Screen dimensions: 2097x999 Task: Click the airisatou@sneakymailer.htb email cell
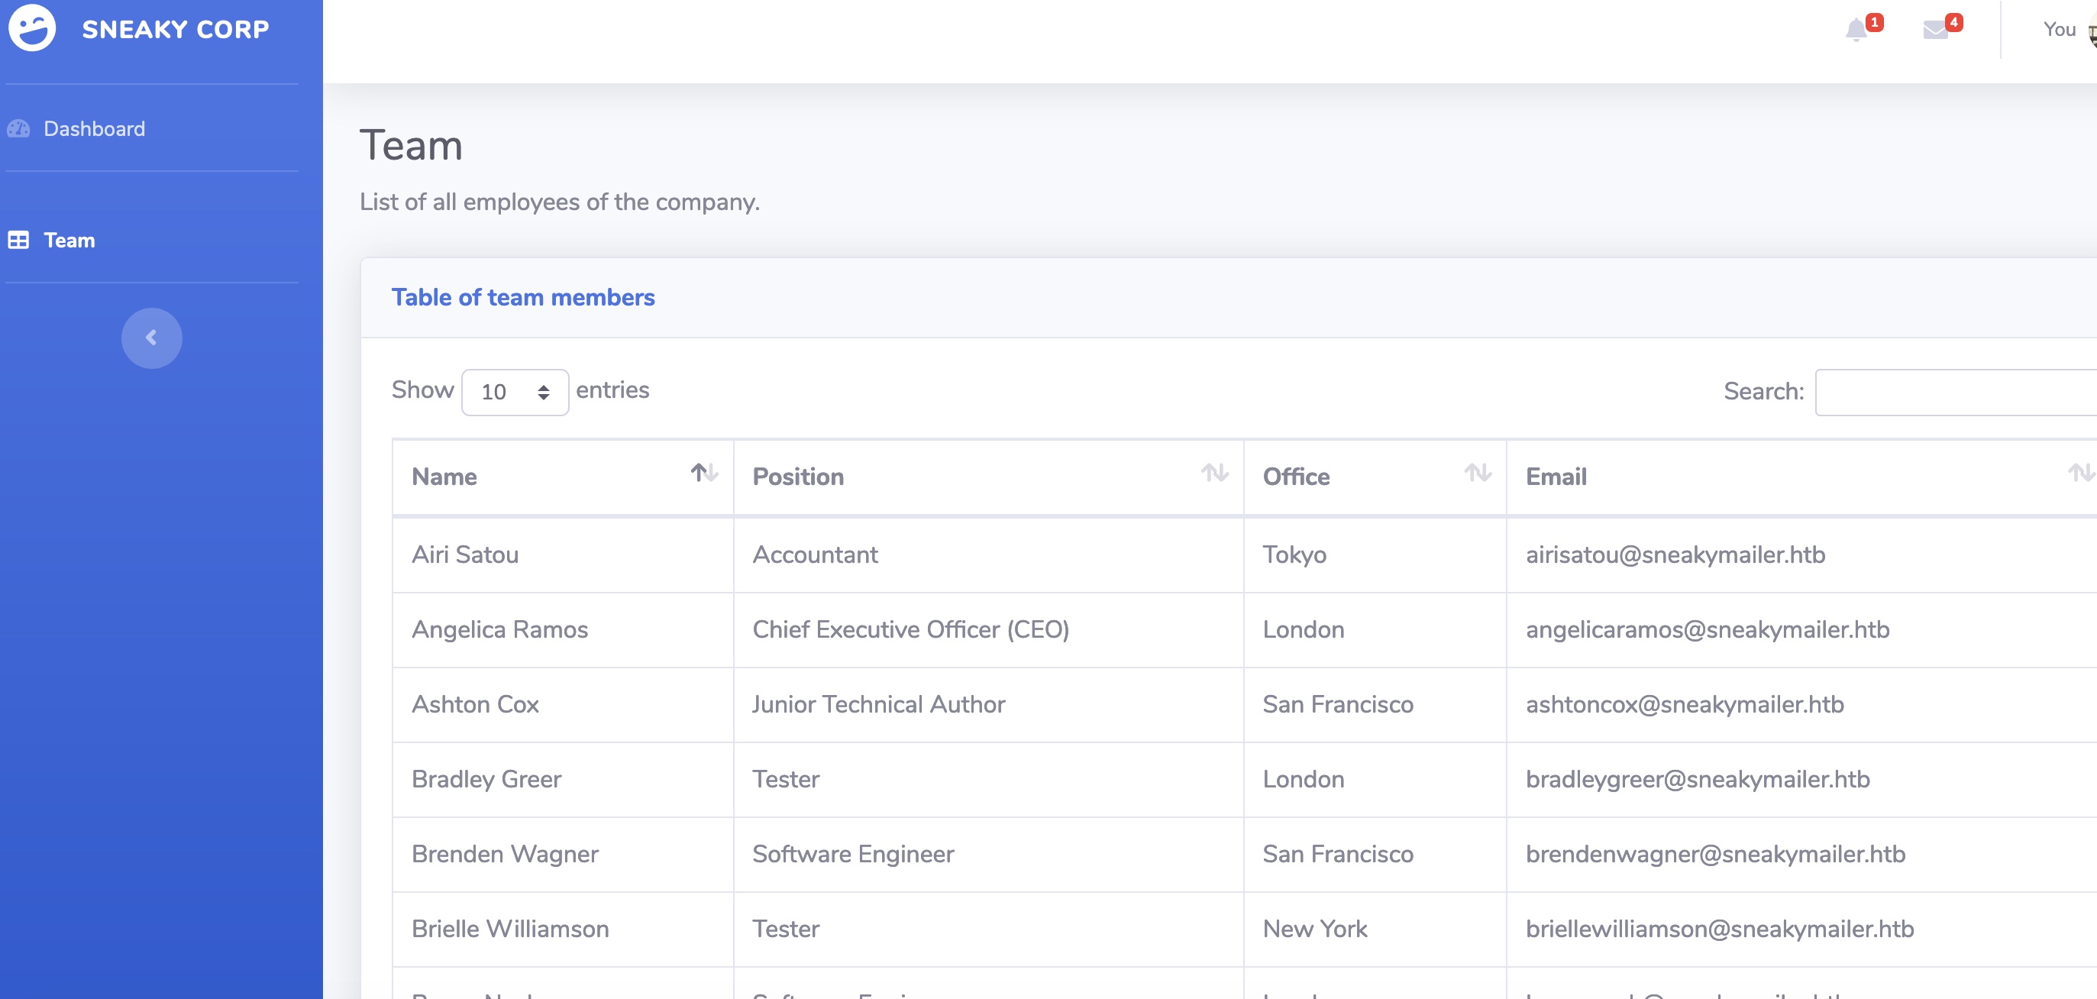pos(1675,554)
